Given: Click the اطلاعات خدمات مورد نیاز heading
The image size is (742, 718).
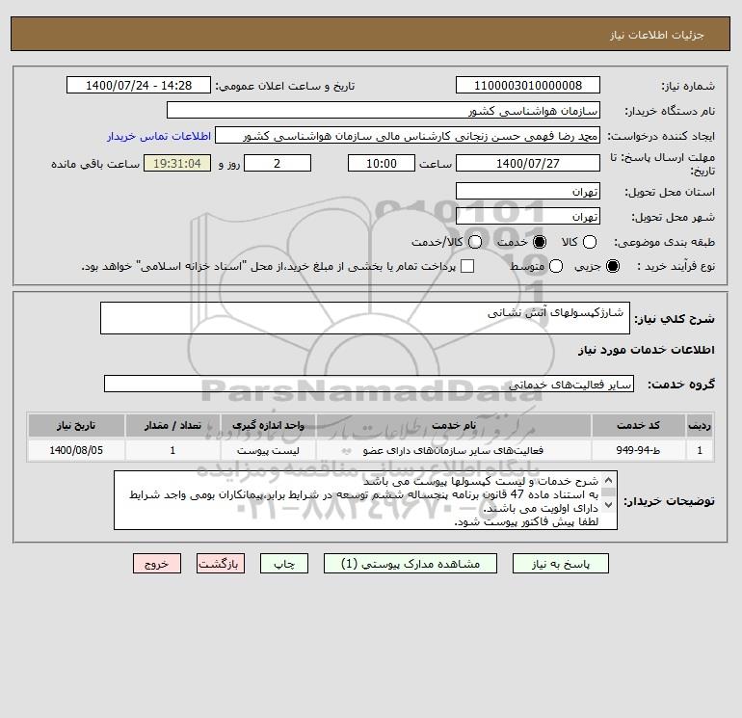Looking at the screenshot, I should click(646, 350).
